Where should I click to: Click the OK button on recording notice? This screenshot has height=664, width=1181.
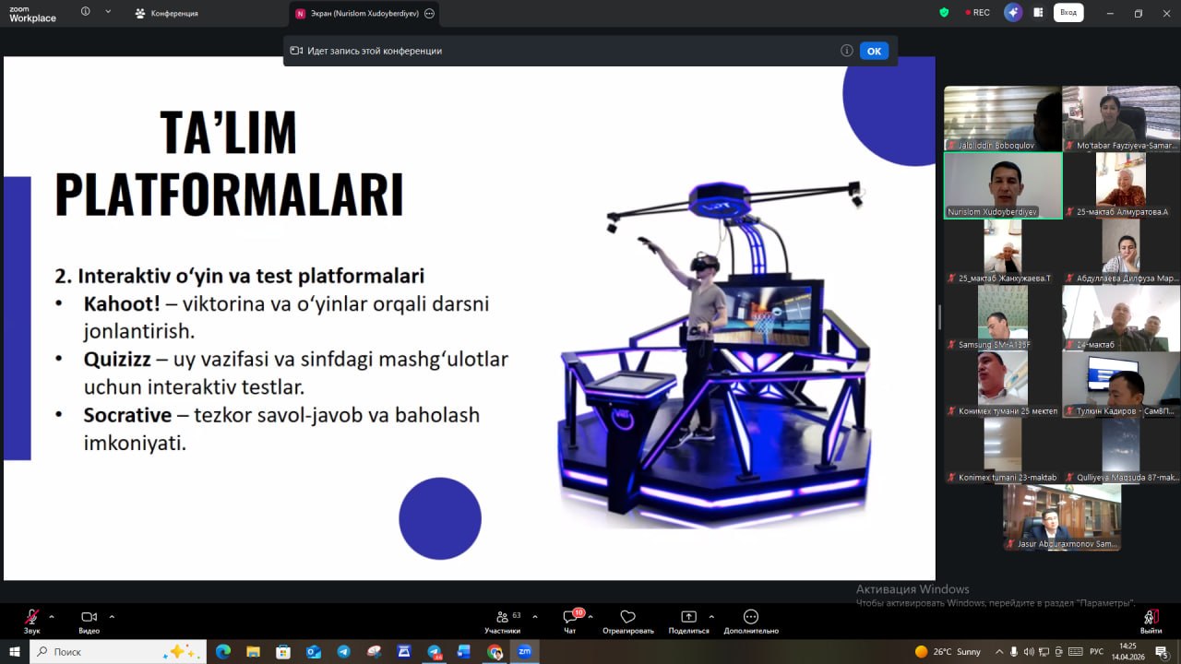tap(874, 51)
